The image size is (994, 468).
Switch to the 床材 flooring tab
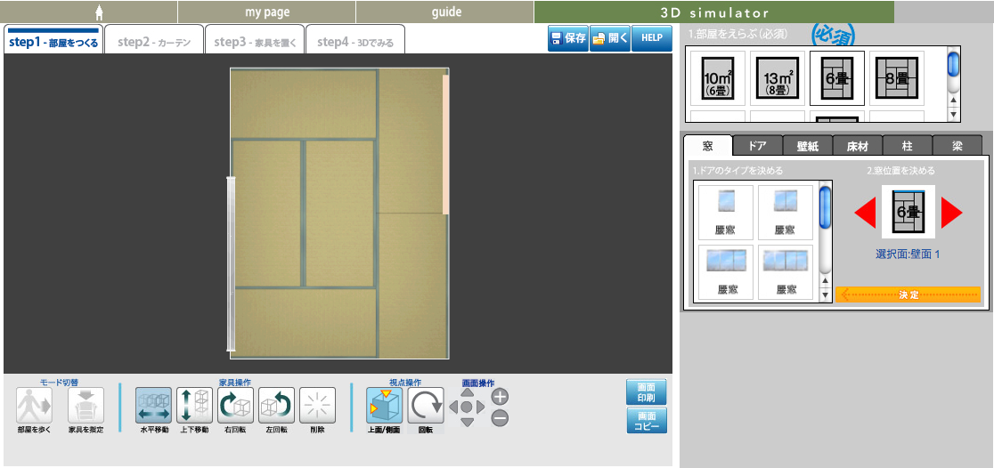pos(857,146)
